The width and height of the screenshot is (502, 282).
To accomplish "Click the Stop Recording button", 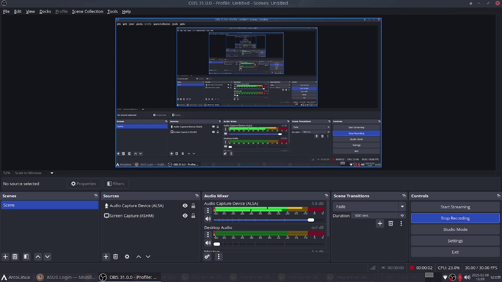I will (455, 218).
